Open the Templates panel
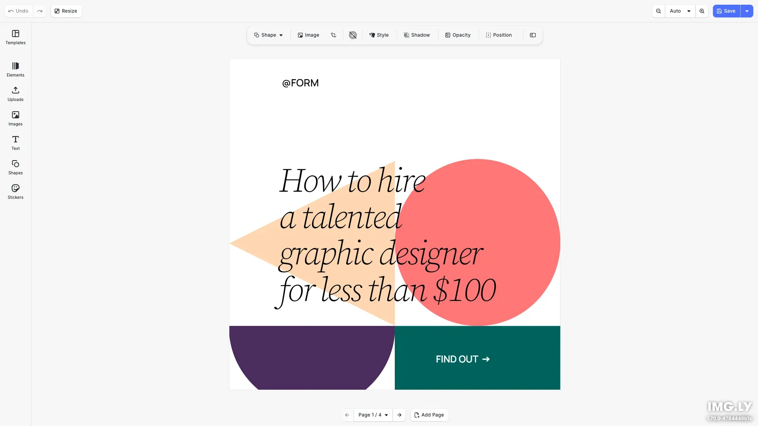The height and width of the screenshot is (426, 758). click(x=15, y=37)
